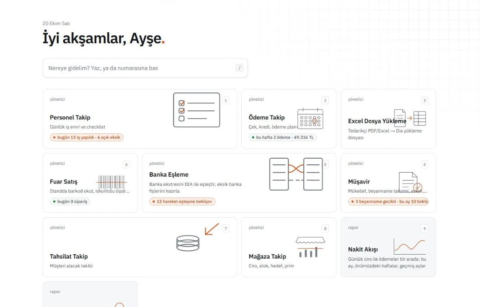Click '3 beyanname gecikti' status badge
Image resolution: width=480 pixels, height=307 pixels.
click(388, 201)
